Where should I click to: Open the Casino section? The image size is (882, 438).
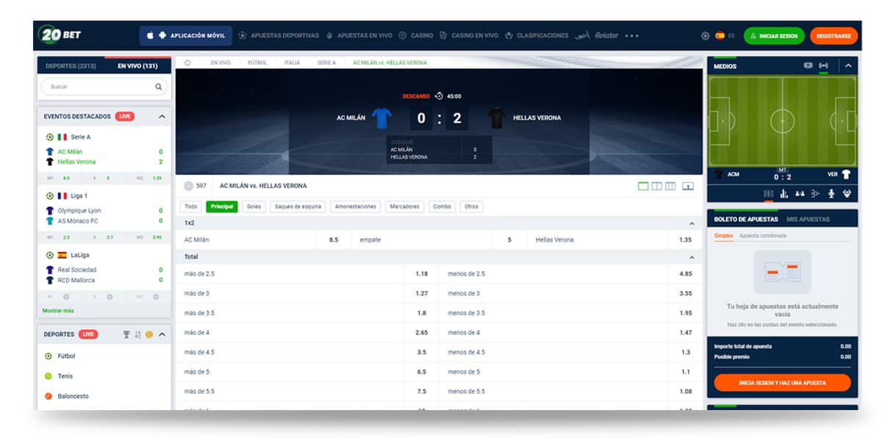pyautogui.click(x=416, y=35)
